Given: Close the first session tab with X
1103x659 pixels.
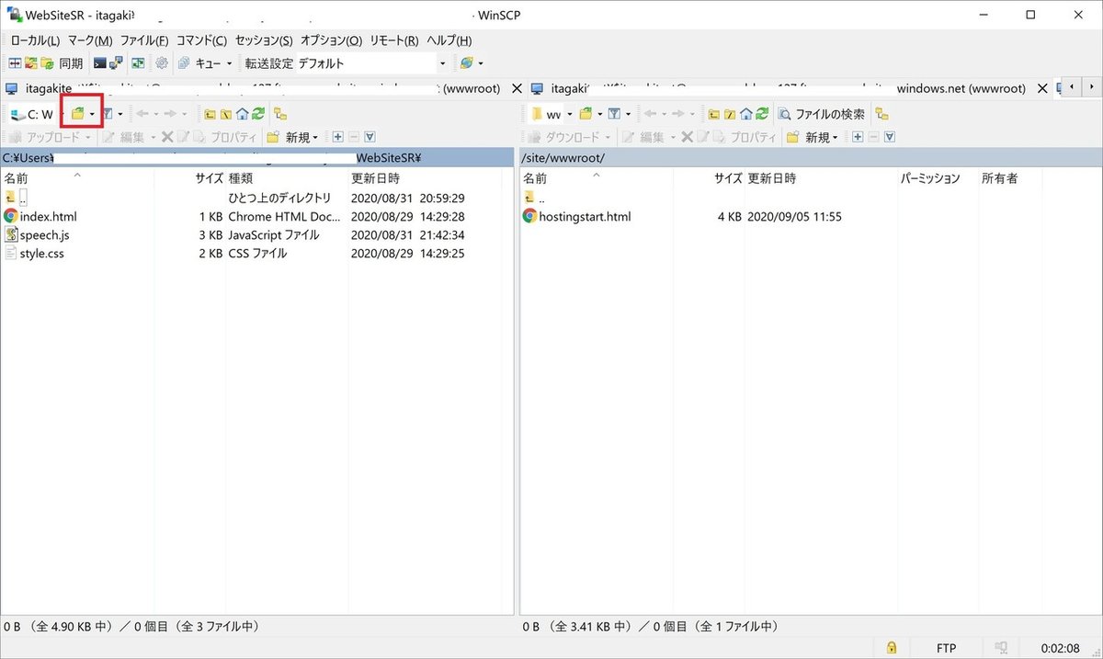Looking at the screenshot, I should pyautogui.click(x=517, y=89).
